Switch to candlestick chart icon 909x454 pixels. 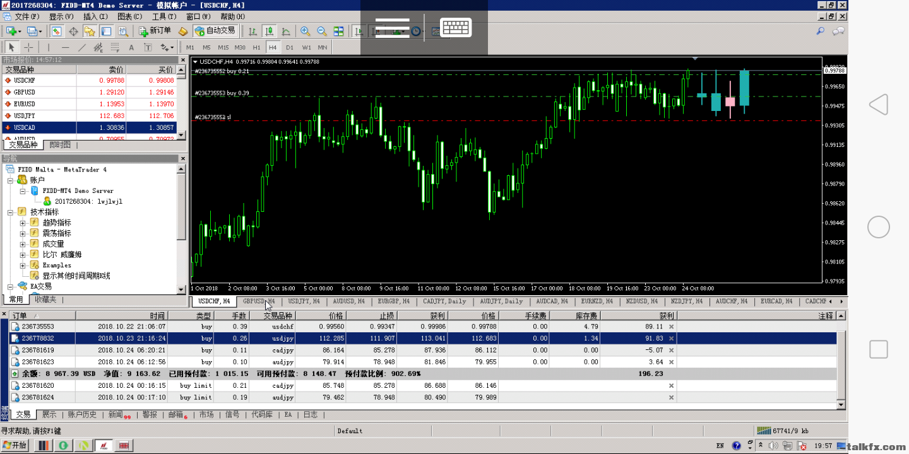[x=270, y=31]
